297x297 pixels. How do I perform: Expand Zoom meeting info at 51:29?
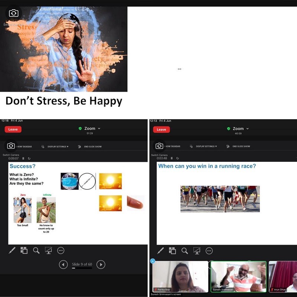(x=90, y=129)
